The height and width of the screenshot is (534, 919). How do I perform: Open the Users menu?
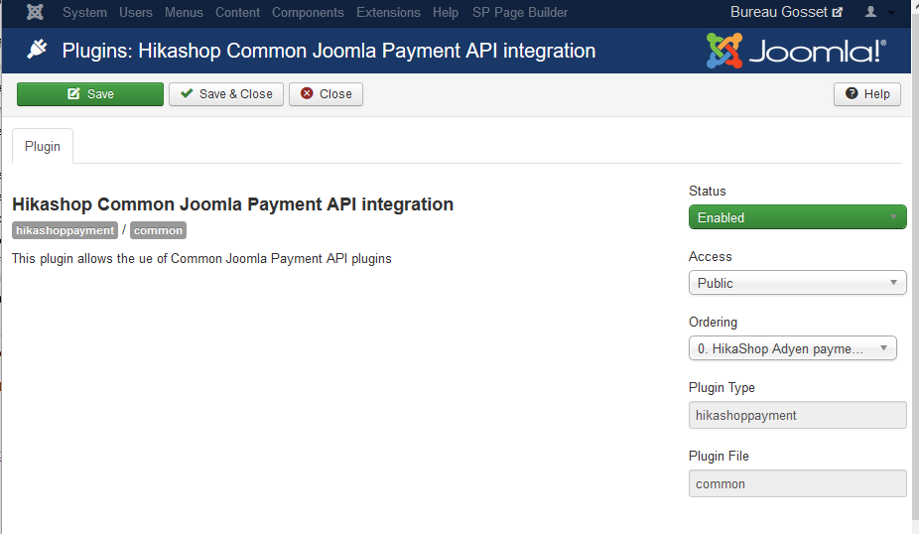(x=135, y=12)
